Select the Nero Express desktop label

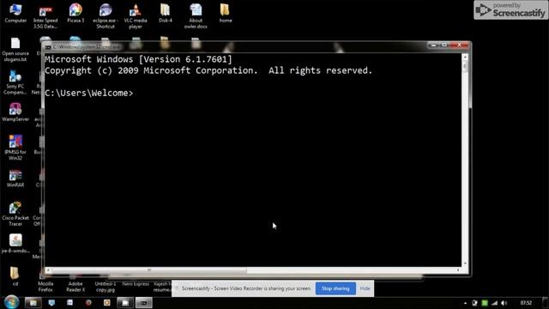(x=136, y=284)
